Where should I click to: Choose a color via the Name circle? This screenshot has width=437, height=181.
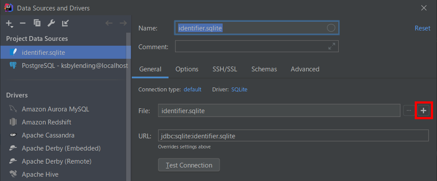pos(331,28)
